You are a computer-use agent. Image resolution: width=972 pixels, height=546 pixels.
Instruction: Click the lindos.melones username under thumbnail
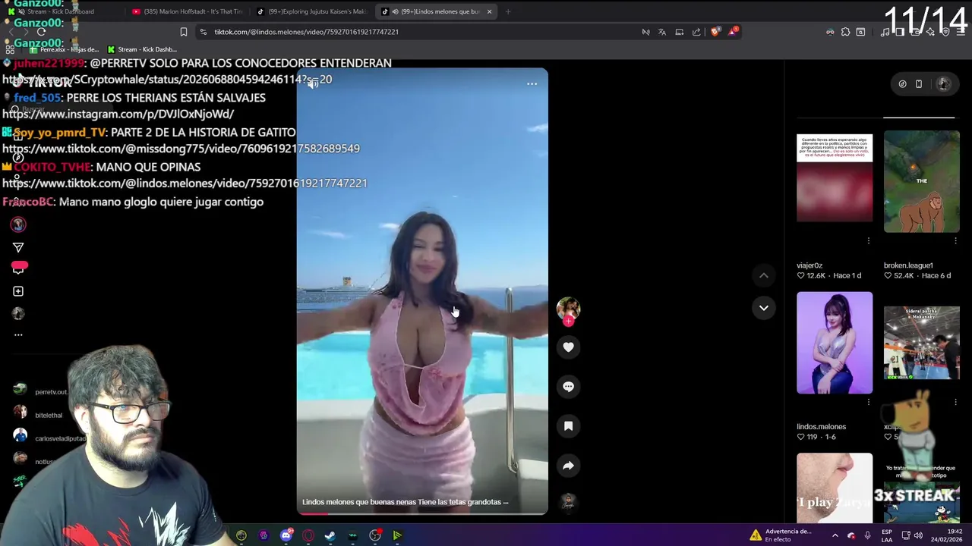tap(821, 426)
